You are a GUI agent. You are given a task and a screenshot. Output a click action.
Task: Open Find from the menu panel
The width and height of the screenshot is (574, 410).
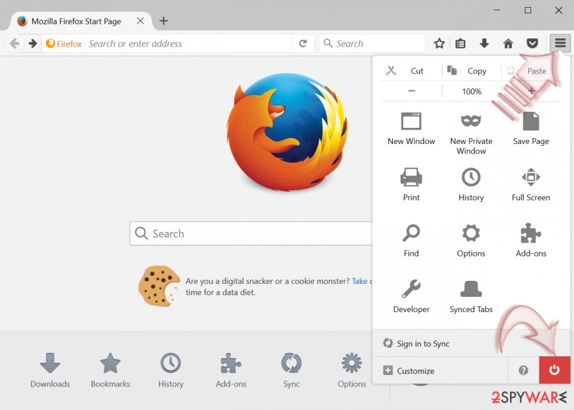point(411,240)
